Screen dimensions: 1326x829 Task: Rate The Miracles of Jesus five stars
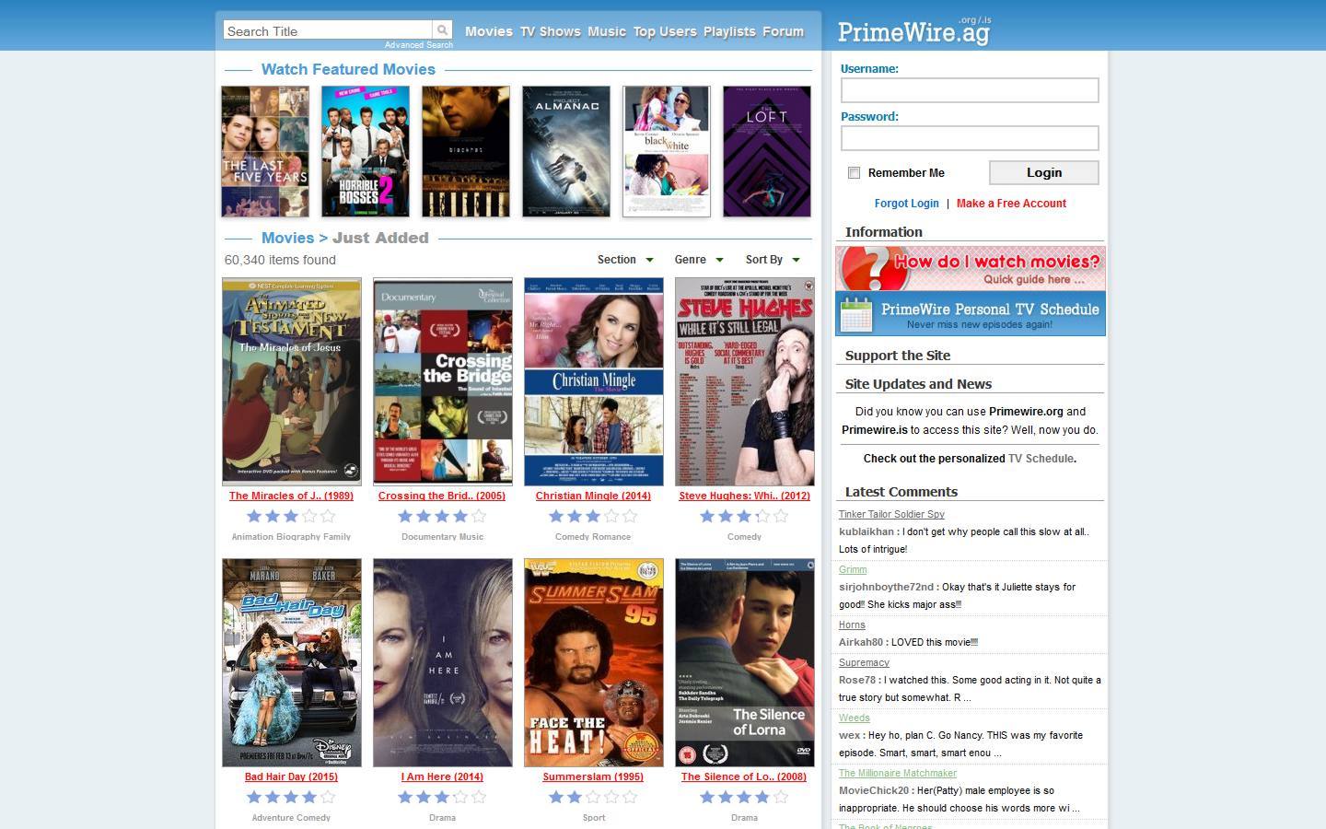[x=328, y=517]
